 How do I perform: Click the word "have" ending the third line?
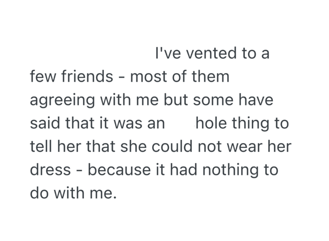click(256, 100)
